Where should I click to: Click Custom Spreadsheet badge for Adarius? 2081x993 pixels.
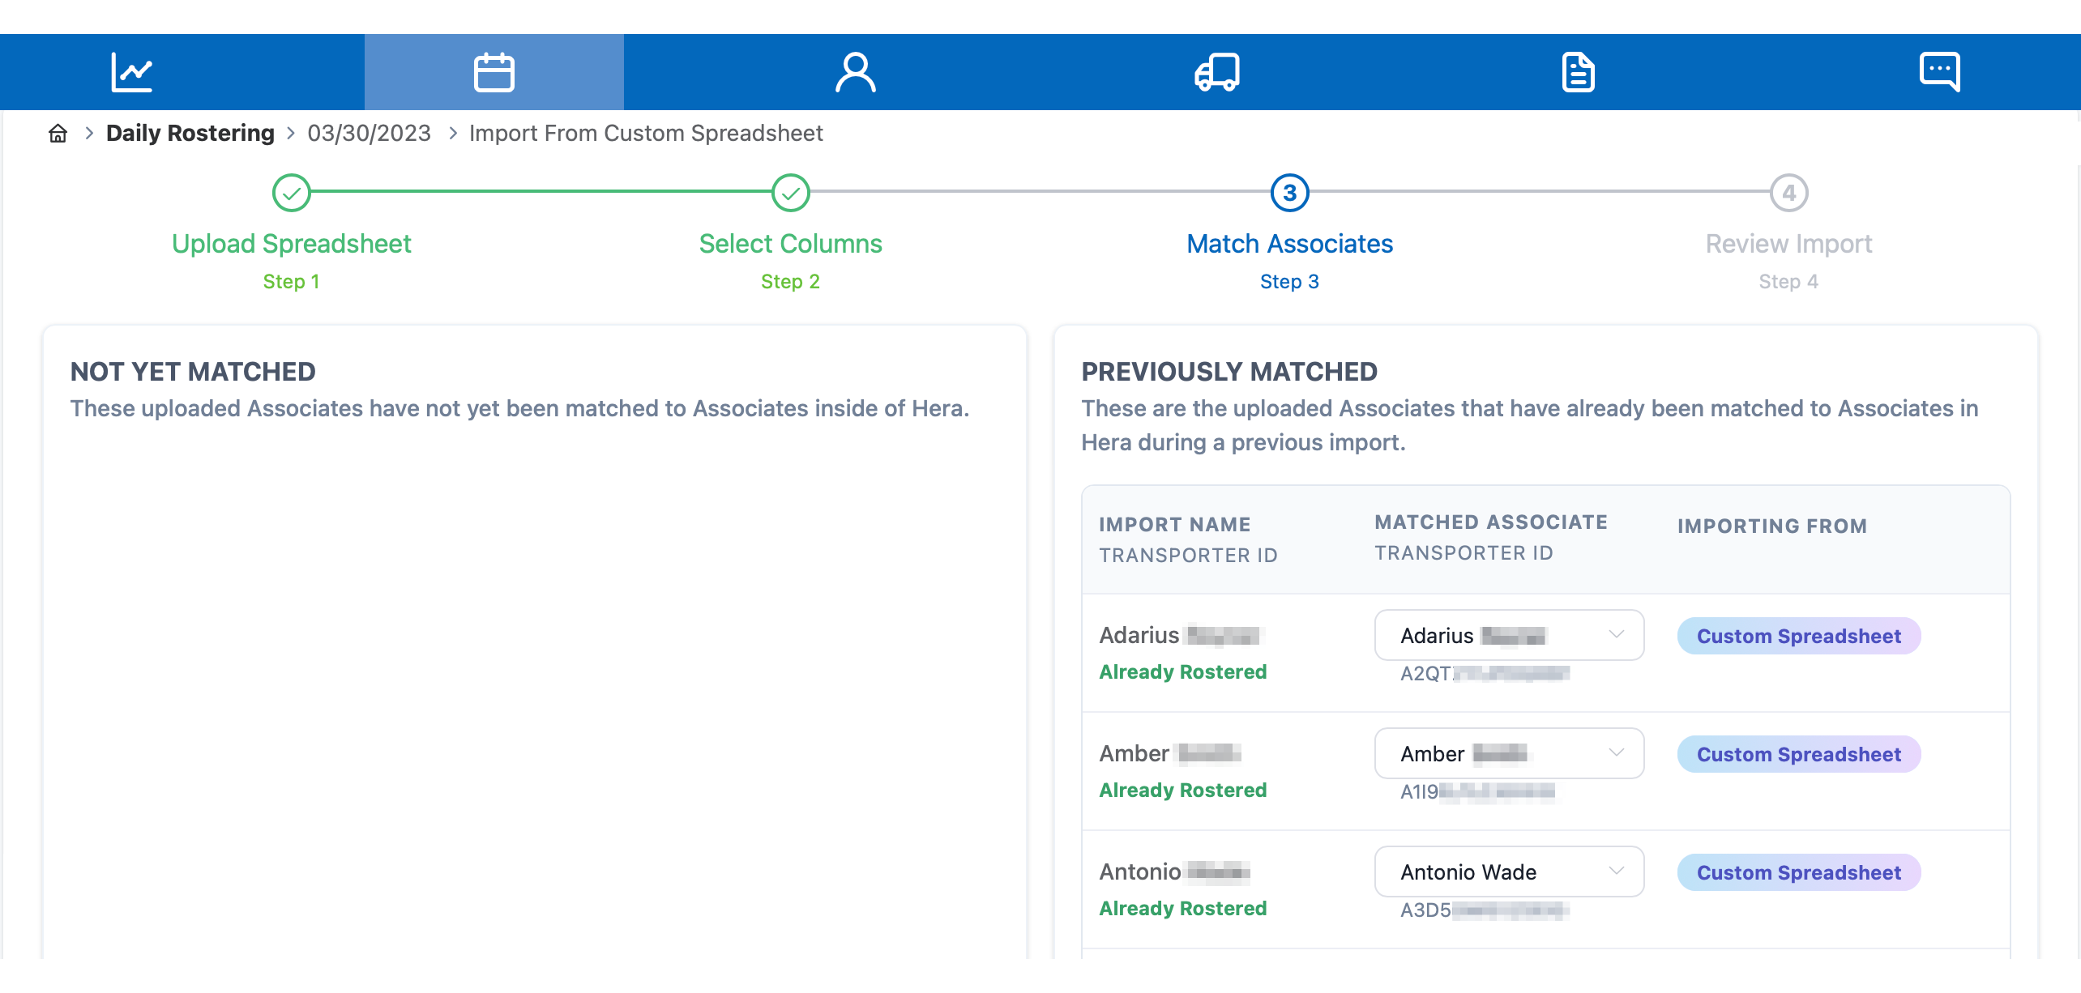tap(1798, 636)
